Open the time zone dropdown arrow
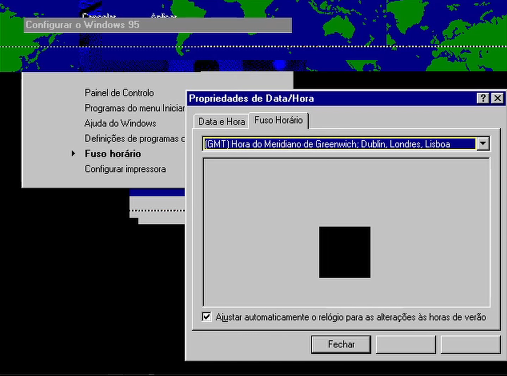The image size is (507, 376). 483,144
